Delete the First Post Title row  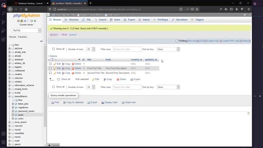[76, 68]
